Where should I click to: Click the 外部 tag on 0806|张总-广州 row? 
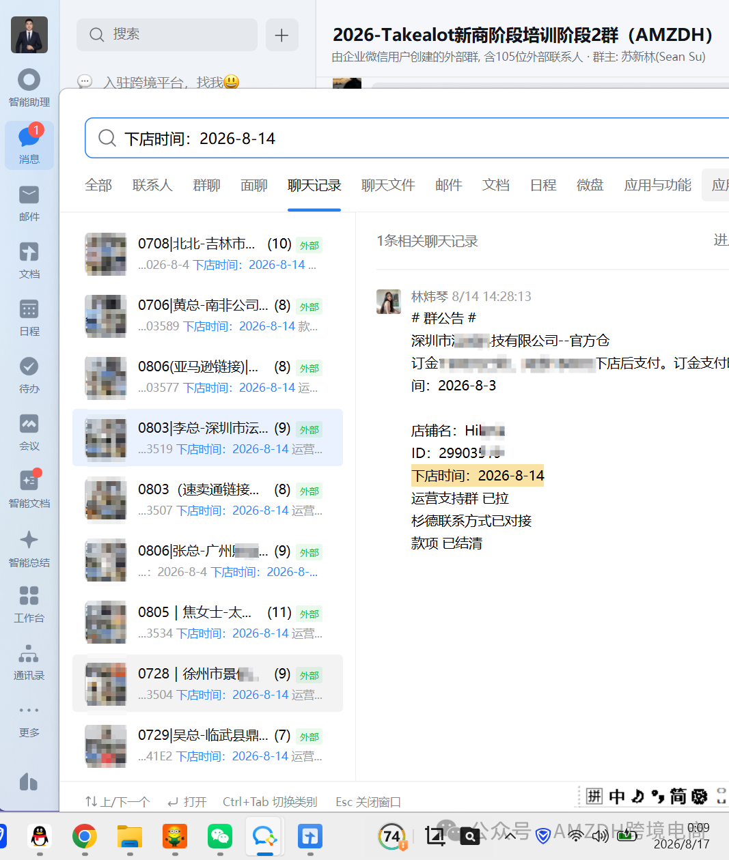pyautogui.click(x=310, y=553)
